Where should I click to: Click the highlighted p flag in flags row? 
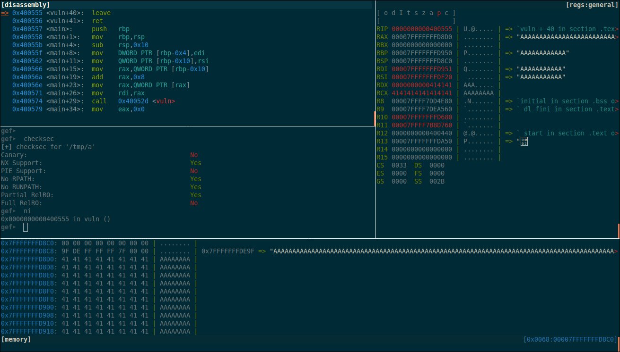coord(439,13)
